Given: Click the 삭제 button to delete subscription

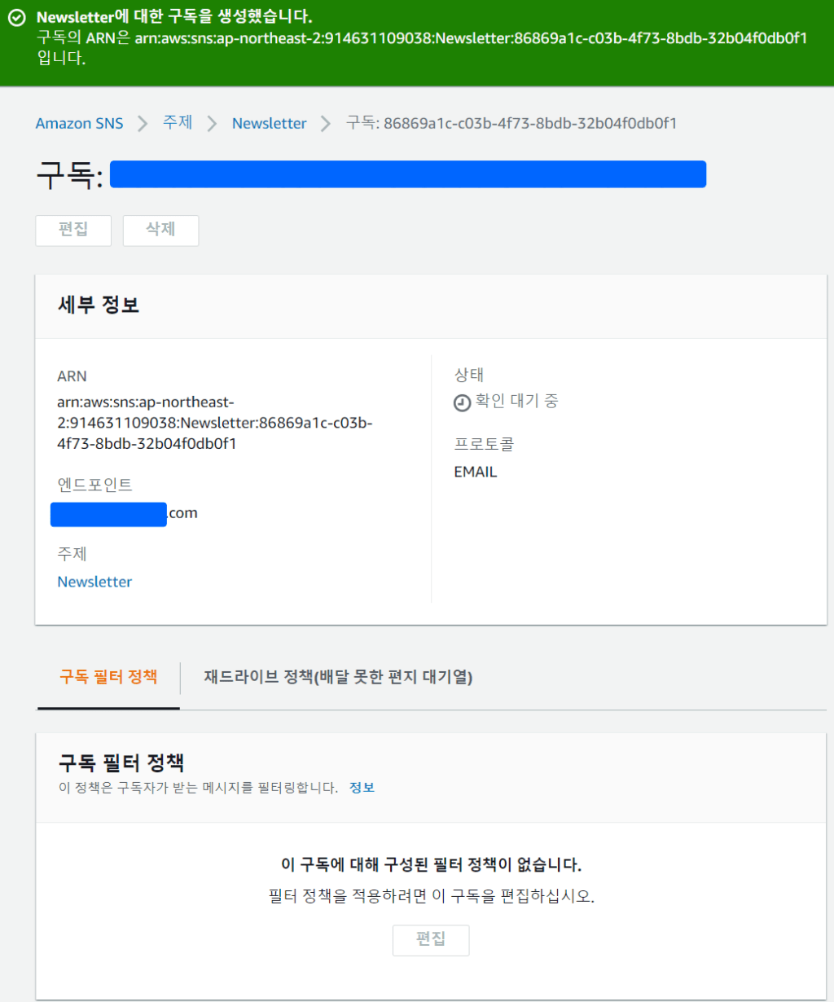Looking at the screenshot, I should (x=160, y=231).
